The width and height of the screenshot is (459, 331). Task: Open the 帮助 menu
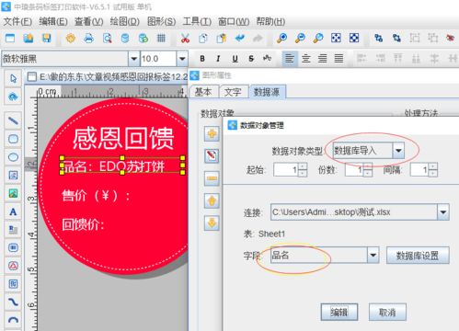pyautogui.click(x=270, y=21)
